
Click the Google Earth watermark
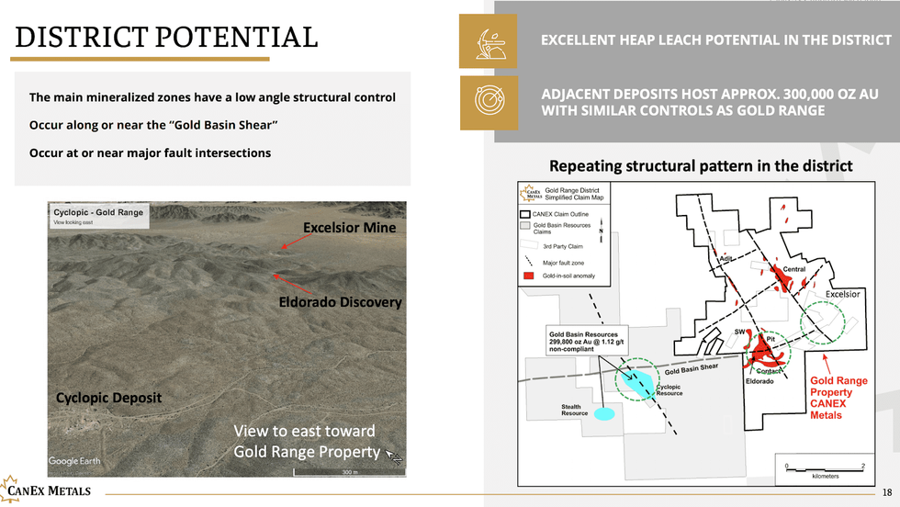pyautogui.click(x=77, y=461)
